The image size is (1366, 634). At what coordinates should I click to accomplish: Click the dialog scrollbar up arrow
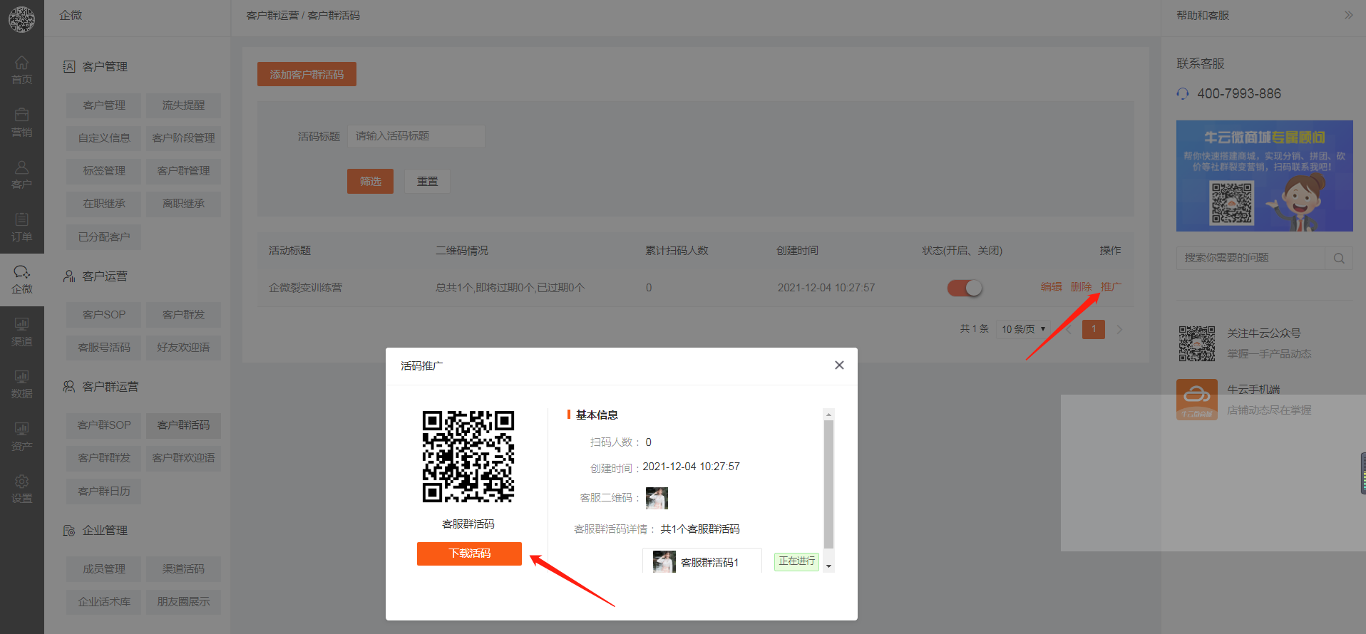coord(828,415)
